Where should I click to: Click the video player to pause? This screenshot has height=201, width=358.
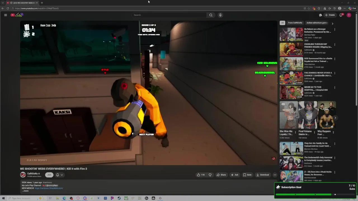tap(149, 93)
